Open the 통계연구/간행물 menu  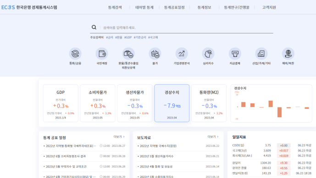(237, 7)
